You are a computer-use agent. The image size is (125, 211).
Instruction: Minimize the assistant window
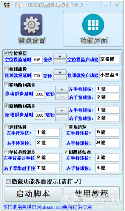click(106, 5)
